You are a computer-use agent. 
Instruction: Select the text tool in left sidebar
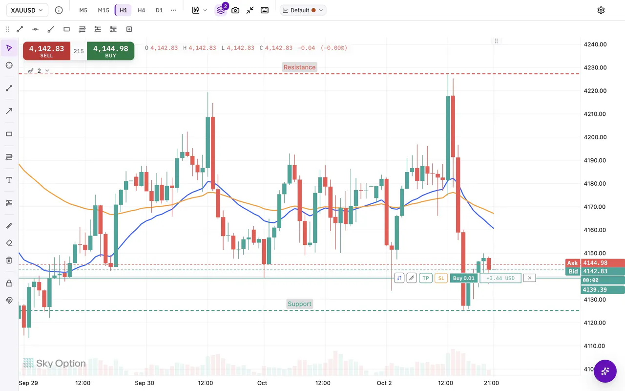(x=9, y=180)
